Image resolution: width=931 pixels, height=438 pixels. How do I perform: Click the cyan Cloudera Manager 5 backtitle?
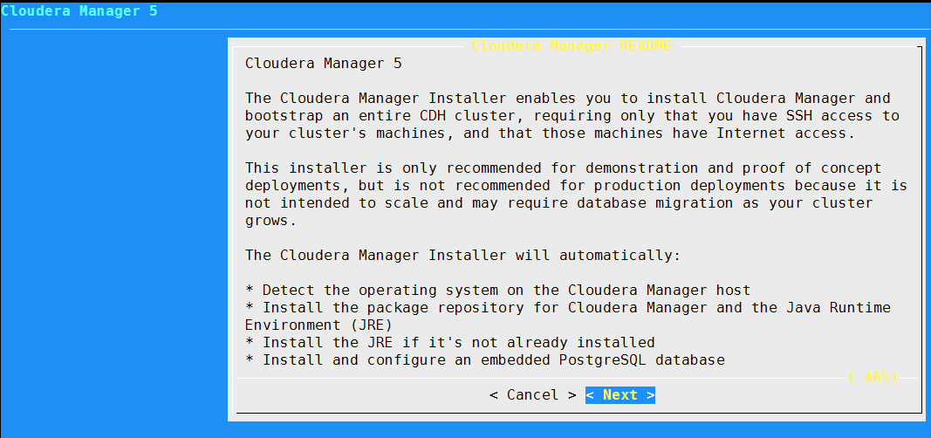coord(79,10)
